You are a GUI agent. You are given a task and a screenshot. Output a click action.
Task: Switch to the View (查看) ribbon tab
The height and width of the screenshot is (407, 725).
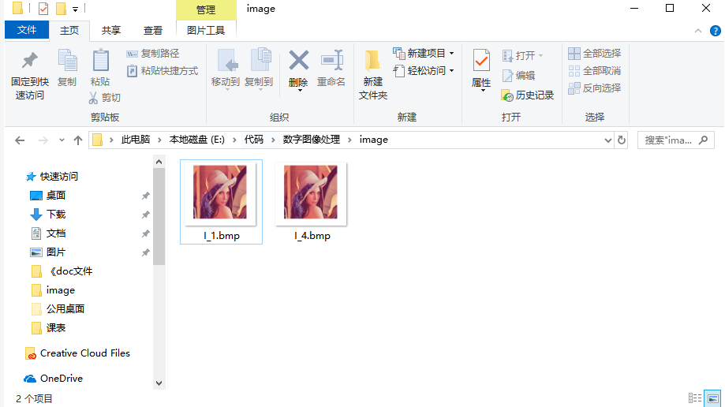tap(152, 31)
